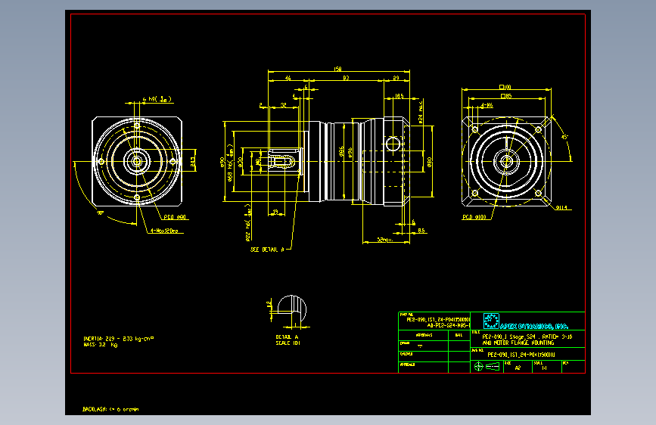The width and height of the screenshot is (656, 425).
Task: Select the overall length dimension 158
Action: click(337, 69)
